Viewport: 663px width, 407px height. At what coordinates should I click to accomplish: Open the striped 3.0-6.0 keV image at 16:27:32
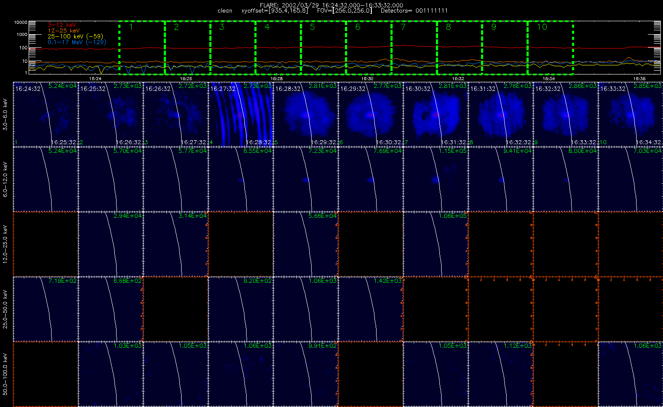240,114
